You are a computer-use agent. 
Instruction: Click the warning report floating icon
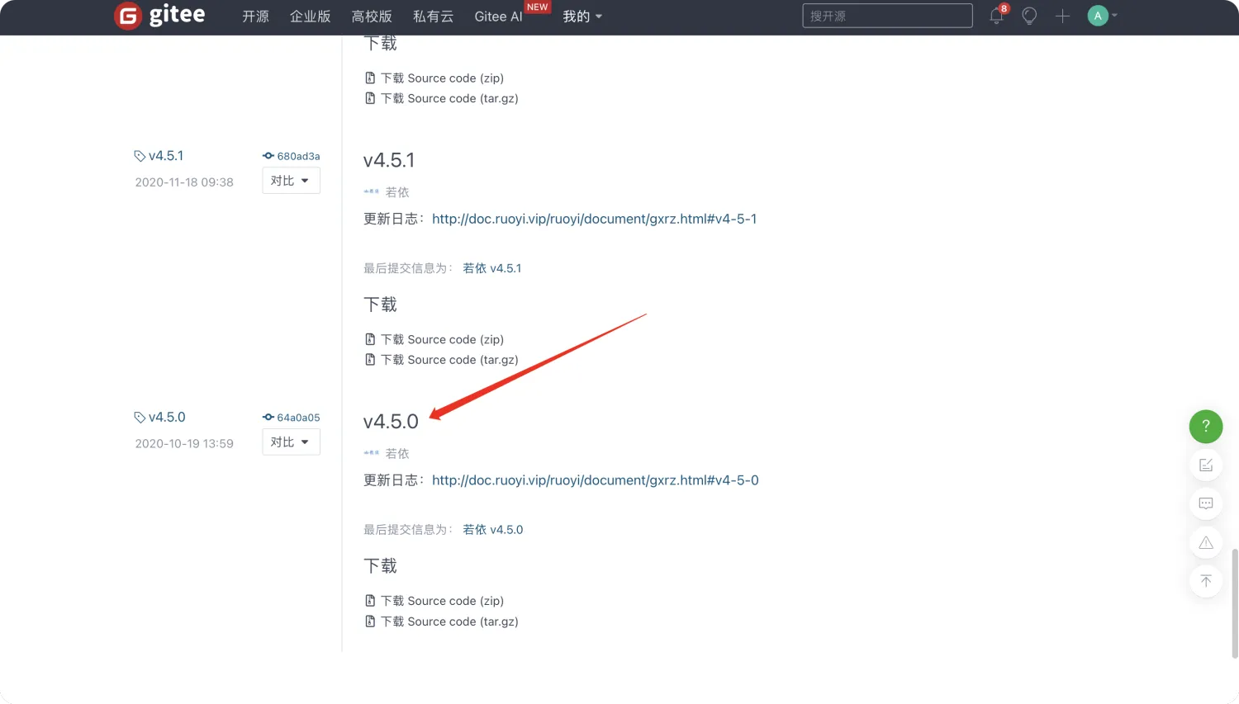[x=1206, y=542]
